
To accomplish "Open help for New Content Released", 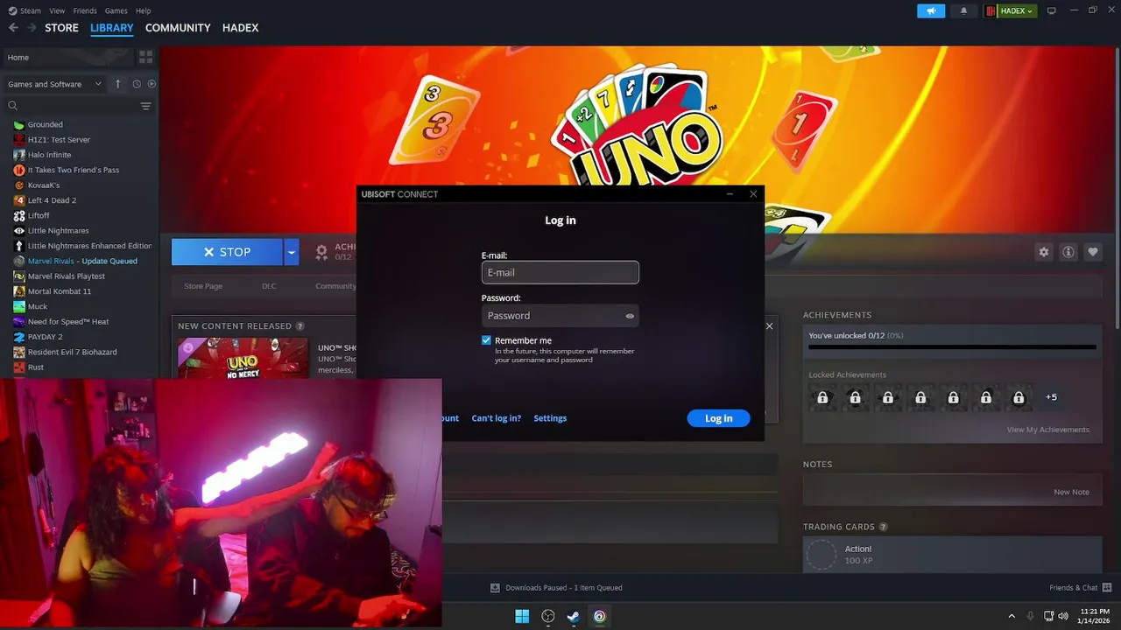I will [300, 326].
